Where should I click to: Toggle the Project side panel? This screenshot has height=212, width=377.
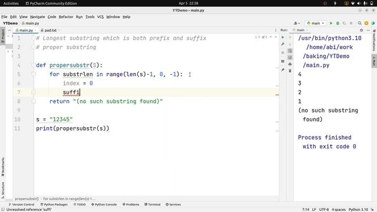tap(3, 35)
